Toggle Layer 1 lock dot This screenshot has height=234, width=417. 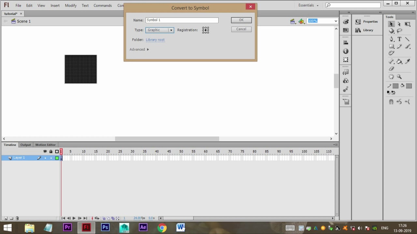coord(51,158)
